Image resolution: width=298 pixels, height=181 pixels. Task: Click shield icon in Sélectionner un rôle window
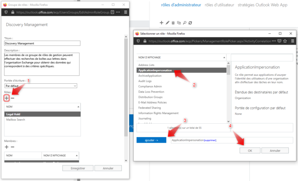(138, 41)
